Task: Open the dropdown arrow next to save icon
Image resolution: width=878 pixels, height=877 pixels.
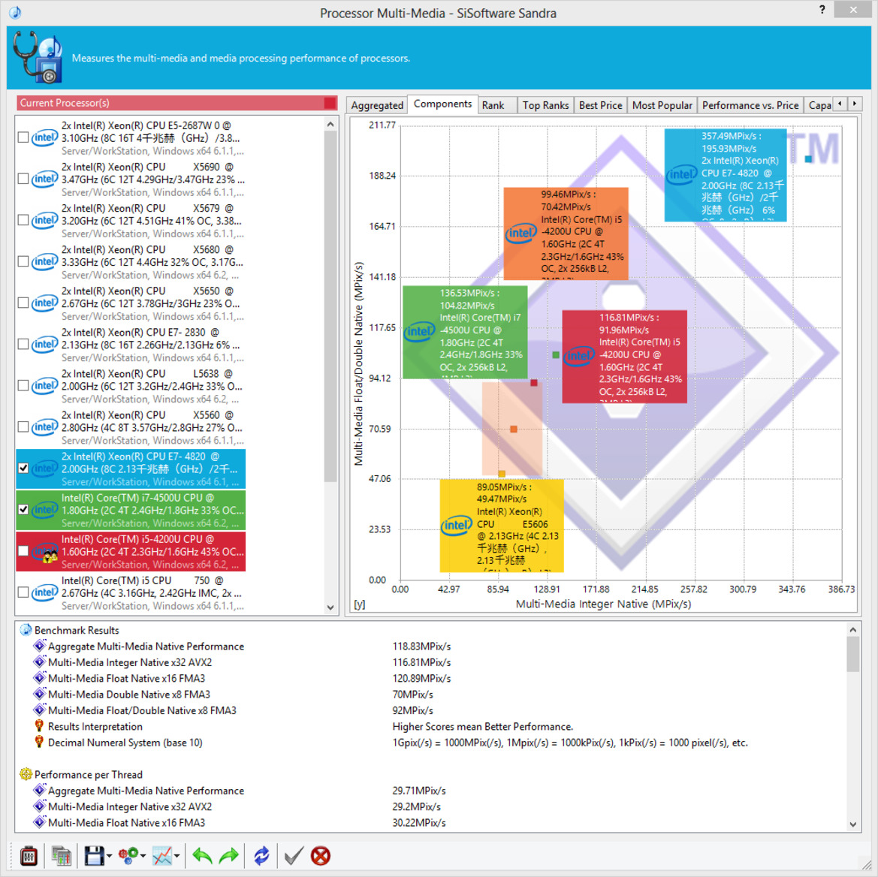Action: click(109, 856)
